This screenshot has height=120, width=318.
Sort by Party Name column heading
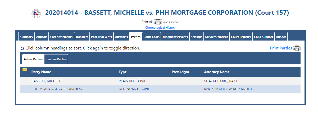point(41,72)
